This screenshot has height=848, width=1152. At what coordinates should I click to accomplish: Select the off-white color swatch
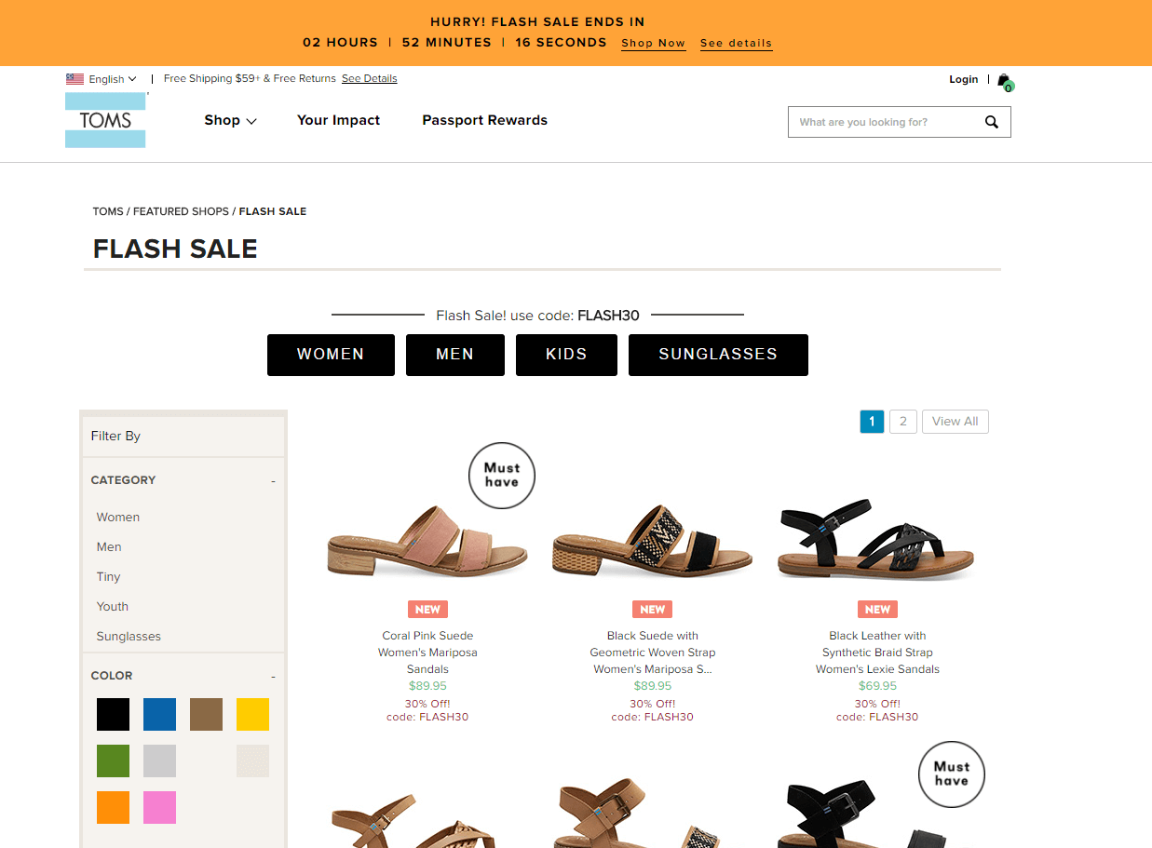252,761
